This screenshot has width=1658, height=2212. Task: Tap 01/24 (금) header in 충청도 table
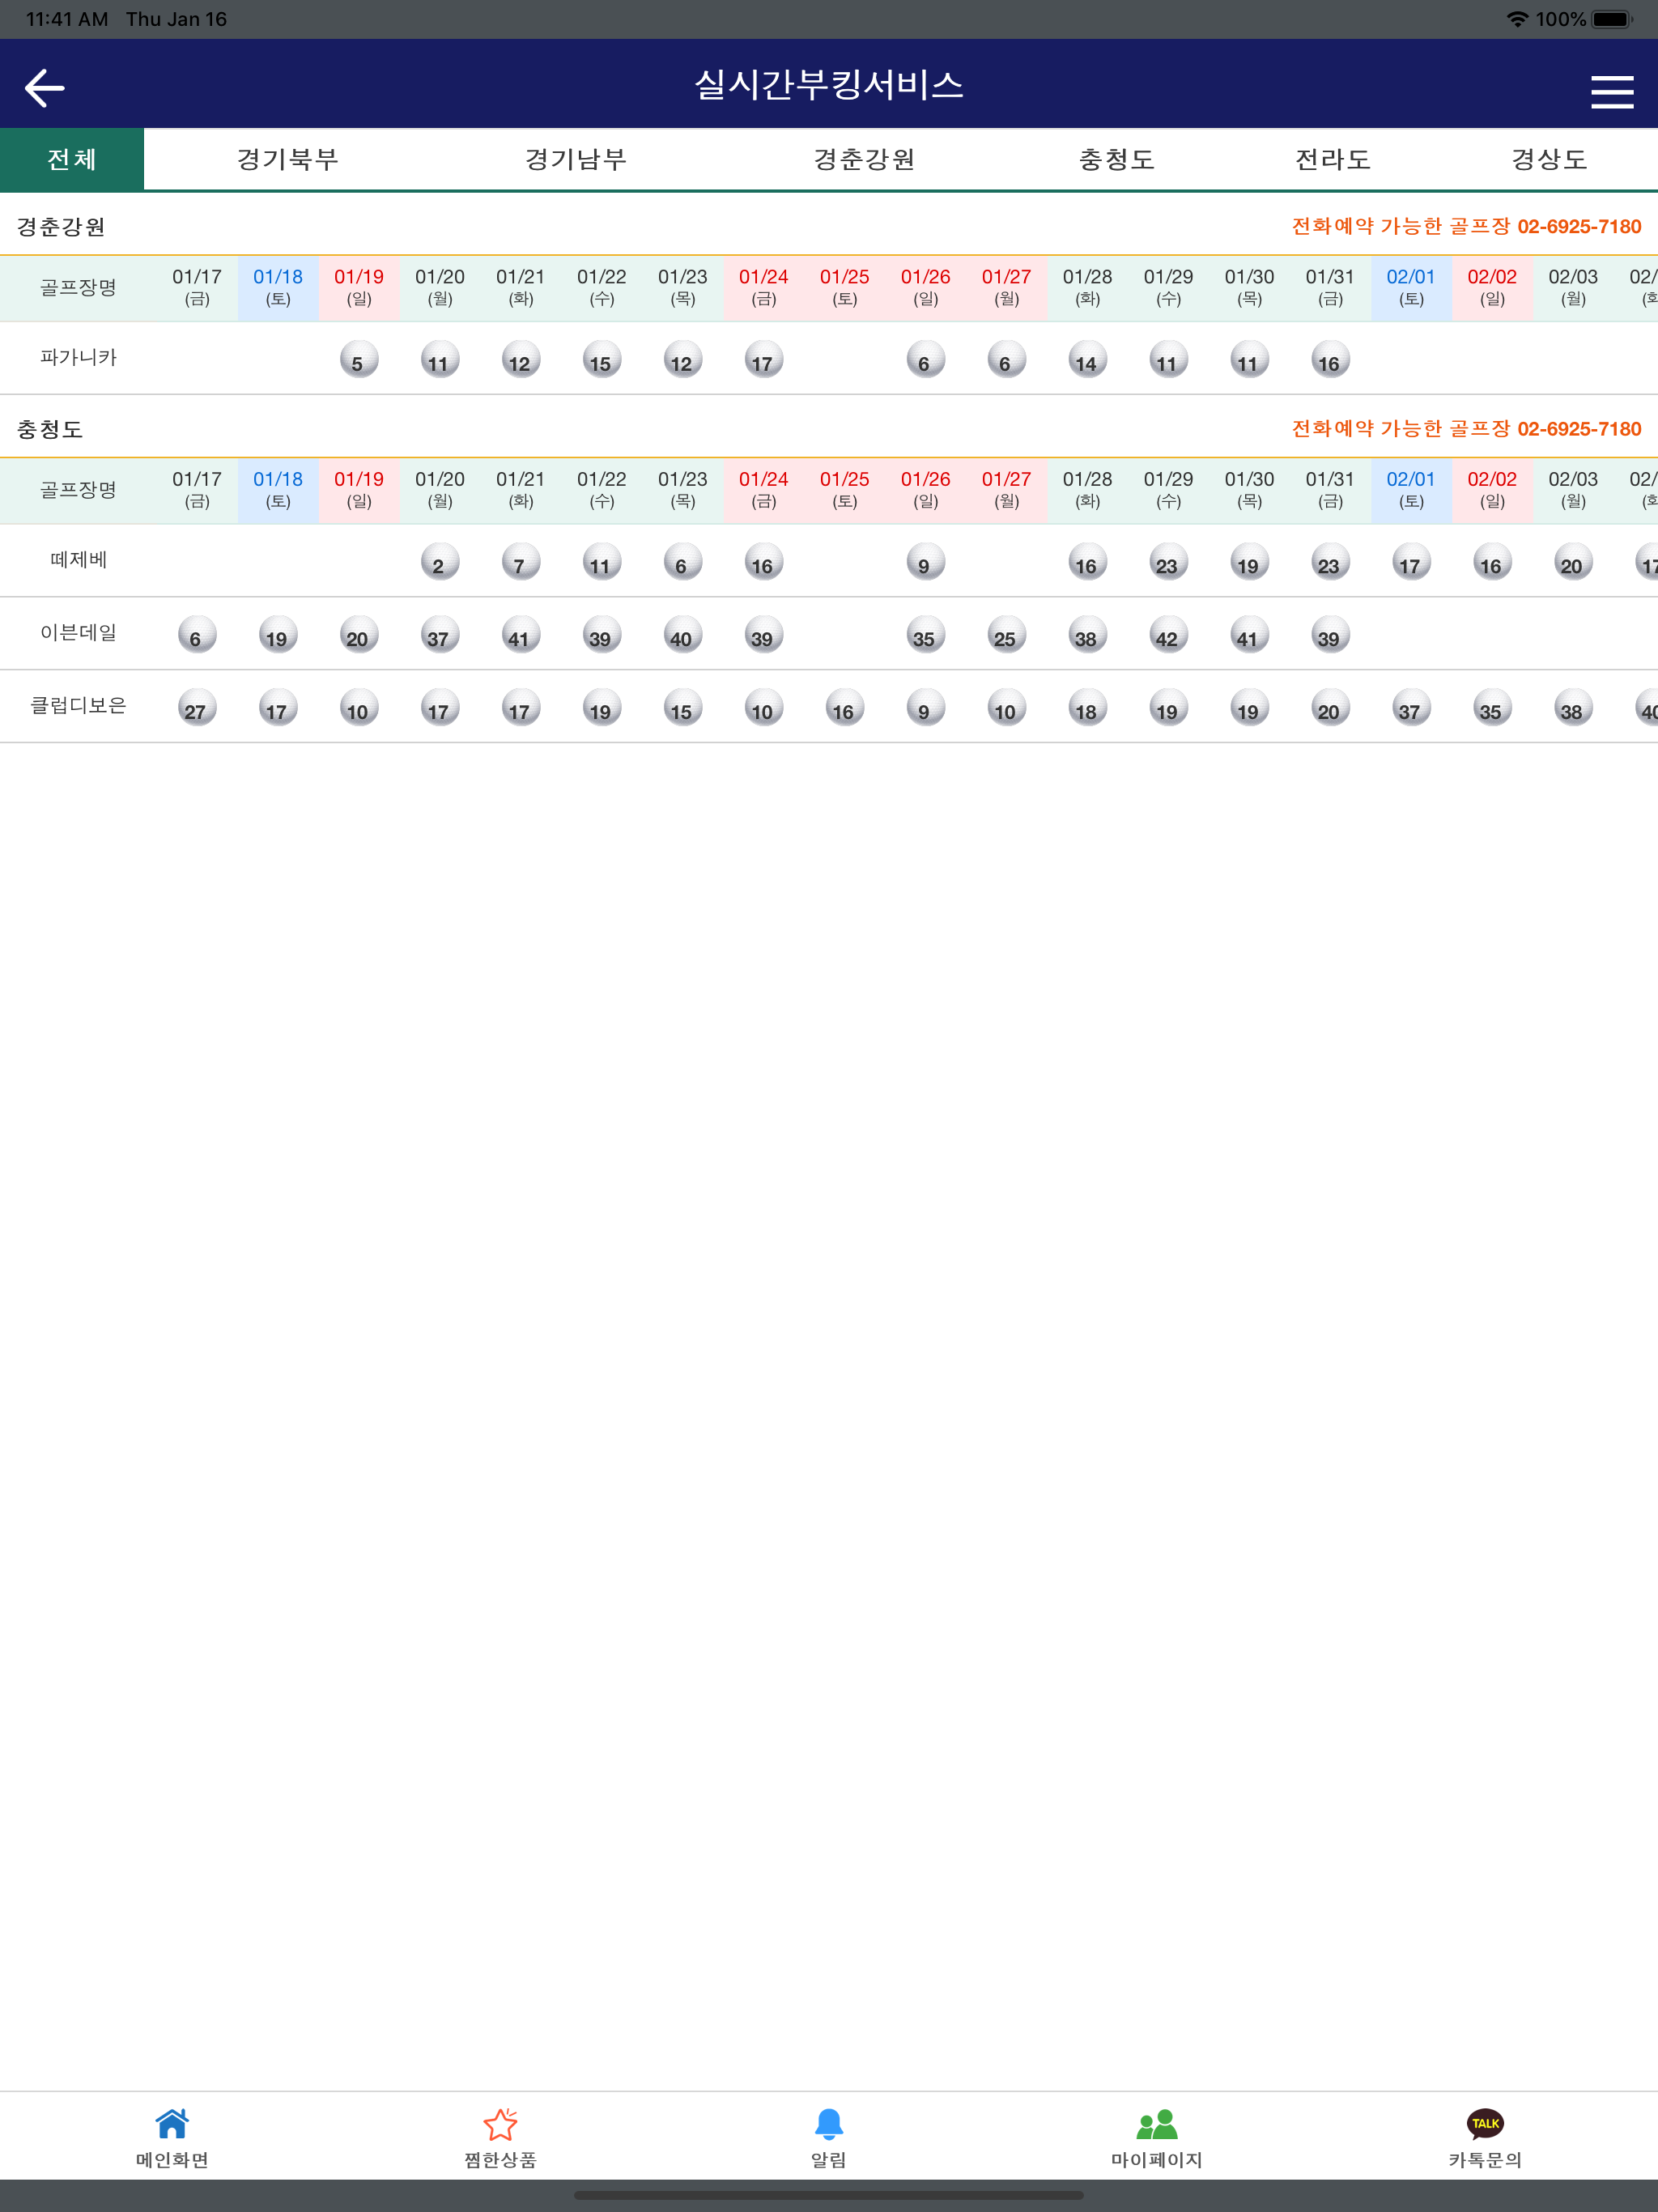point(764,490)
